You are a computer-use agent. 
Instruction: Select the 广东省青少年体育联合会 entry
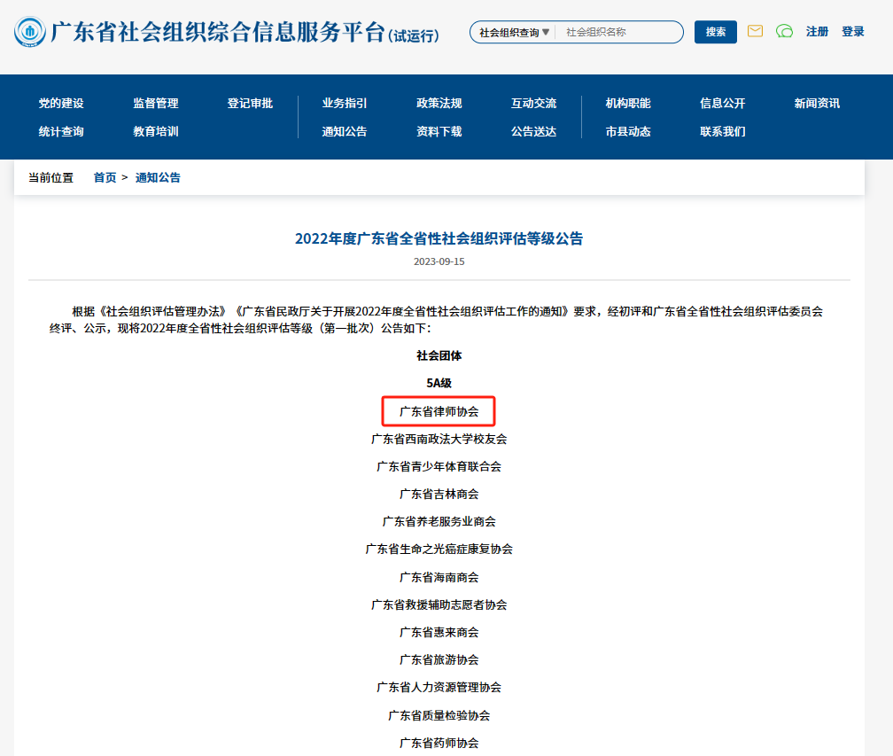point(439,466)
